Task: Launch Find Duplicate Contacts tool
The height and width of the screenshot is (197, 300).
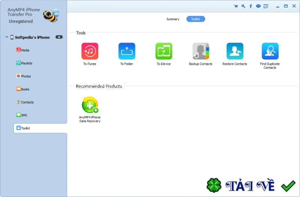Action: (x=270, y=51)
